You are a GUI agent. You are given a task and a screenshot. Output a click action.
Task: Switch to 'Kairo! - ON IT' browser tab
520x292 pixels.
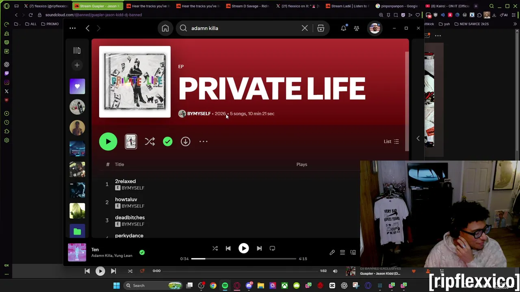[x=447, y=6]
